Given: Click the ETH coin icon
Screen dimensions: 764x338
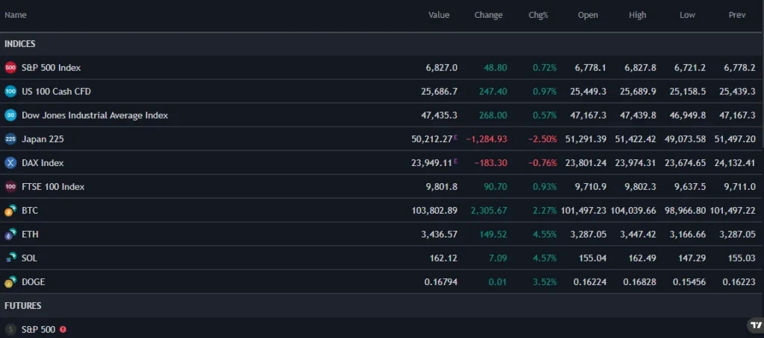Looking at the screenshot, I should 10,235.
